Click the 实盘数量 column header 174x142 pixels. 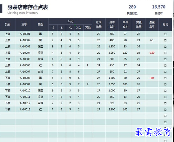coord(139,24)
